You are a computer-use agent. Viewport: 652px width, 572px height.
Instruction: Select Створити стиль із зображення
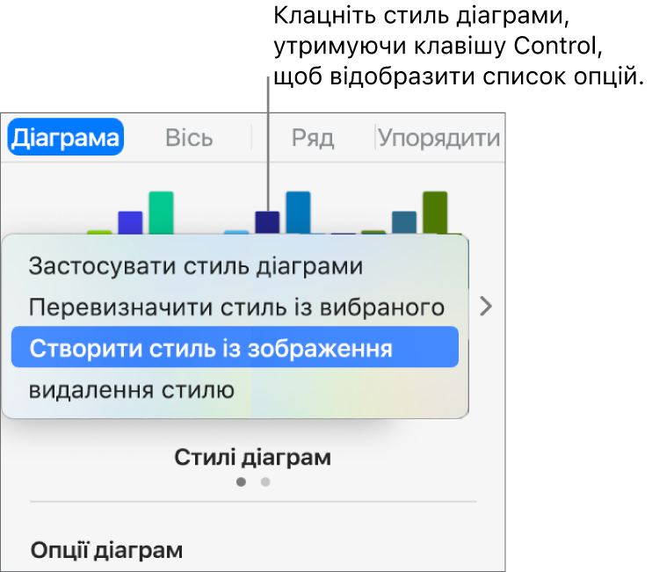pyautogui.click(x=235, y=347)
